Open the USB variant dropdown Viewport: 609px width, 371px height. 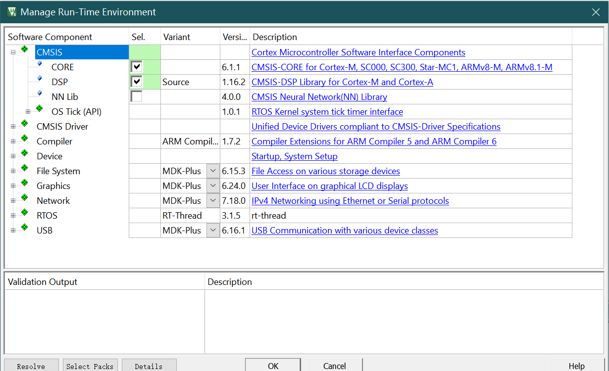(x=213, y=231)
